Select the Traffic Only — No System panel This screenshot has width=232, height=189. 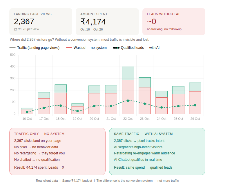[57, 151]
